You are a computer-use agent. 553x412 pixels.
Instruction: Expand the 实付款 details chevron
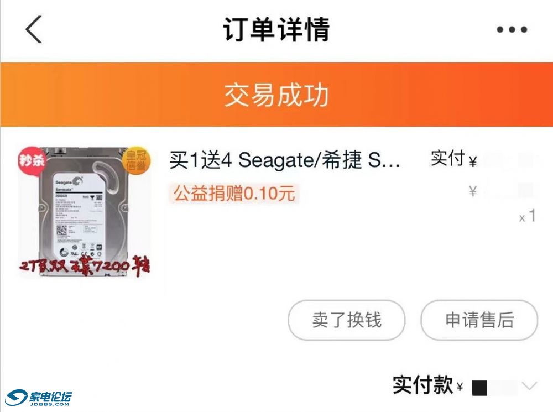point(530,385)
